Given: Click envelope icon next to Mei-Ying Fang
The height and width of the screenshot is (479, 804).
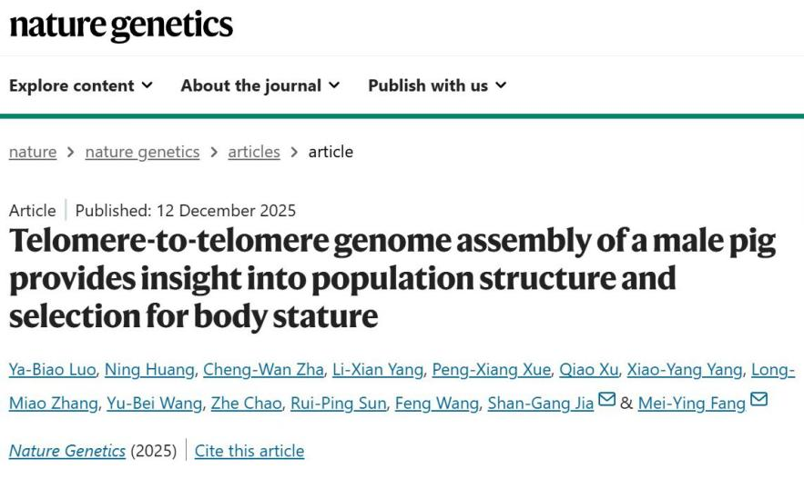Looking at the screenshot, I should 758,400.
